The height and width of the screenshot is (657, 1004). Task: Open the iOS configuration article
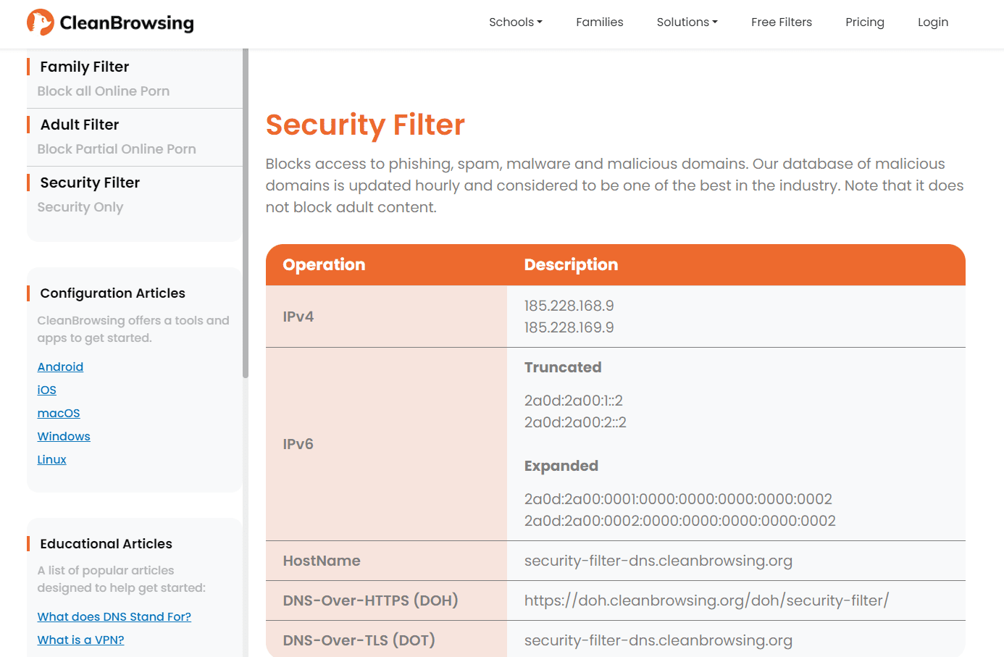click(47, 390)
